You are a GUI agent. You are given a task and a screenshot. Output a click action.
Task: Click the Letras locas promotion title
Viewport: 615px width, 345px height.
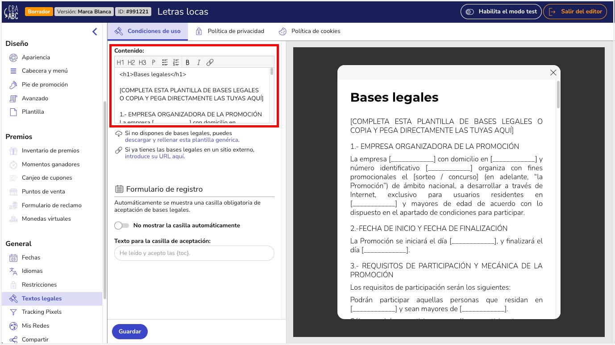click(183, 12)
